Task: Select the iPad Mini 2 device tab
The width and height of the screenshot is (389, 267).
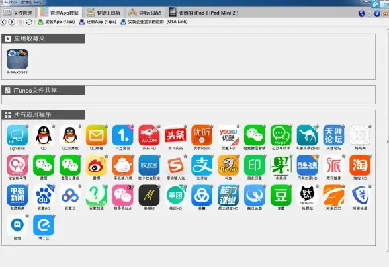Action: click(204, 13)
